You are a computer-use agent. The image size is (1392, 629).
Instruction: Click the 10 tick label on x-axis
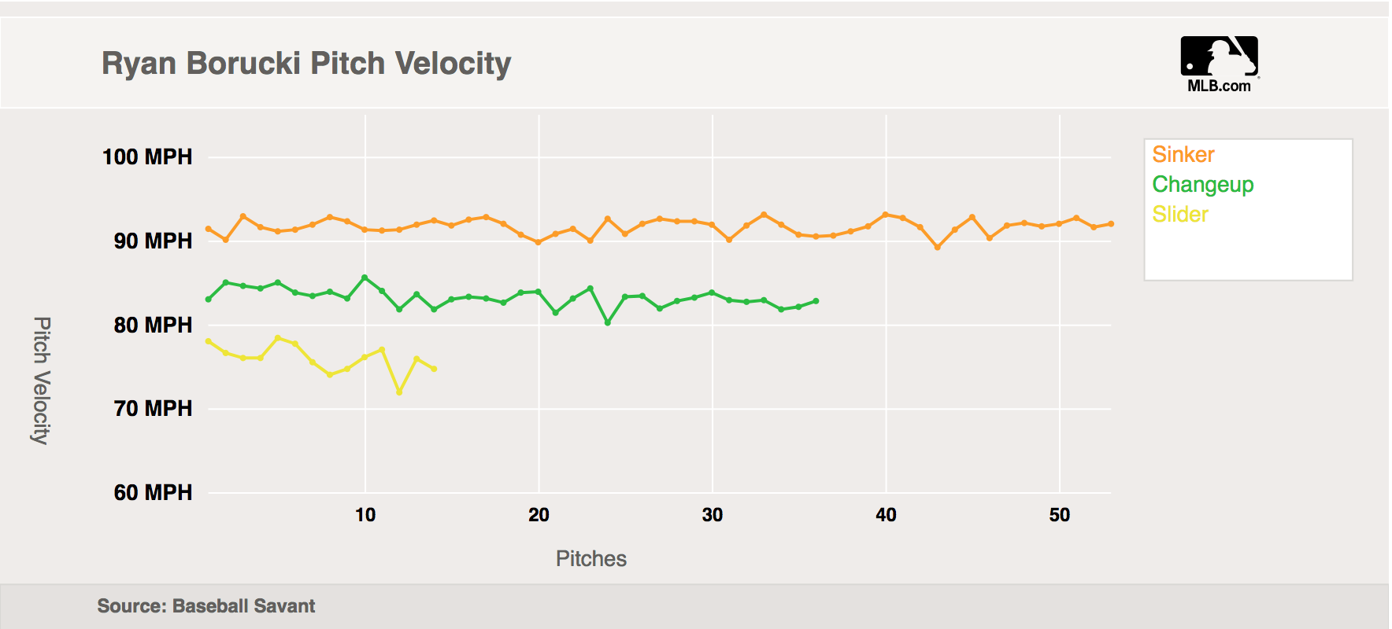point(365,515)
